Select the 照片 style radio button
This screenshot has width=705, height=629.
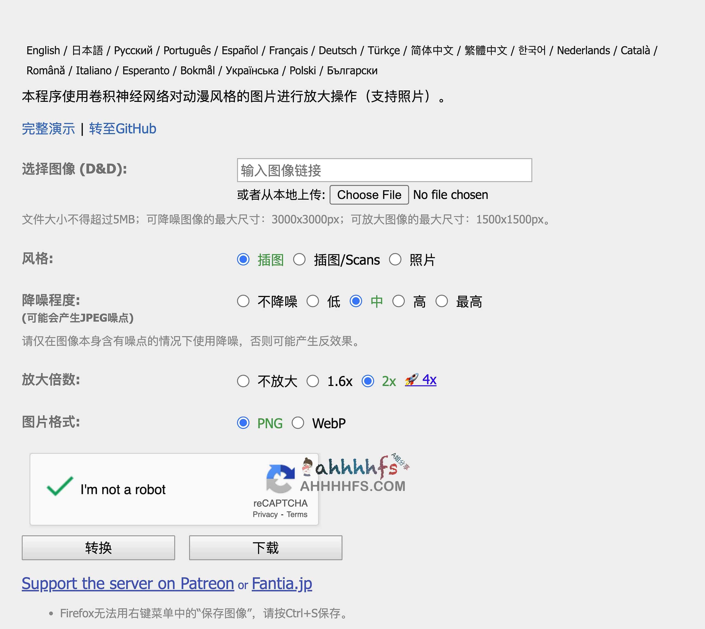[395, 260]
